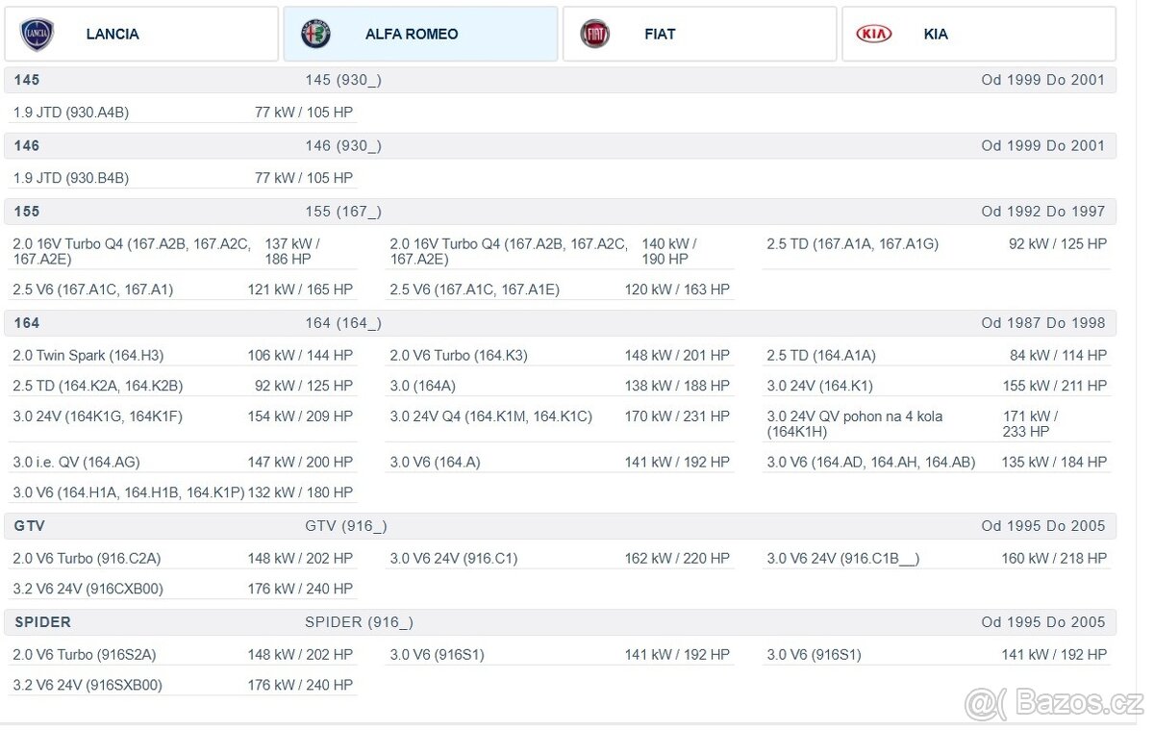
Task: Click the 155 kW / 211 HP value
Action: point(1054,386)
